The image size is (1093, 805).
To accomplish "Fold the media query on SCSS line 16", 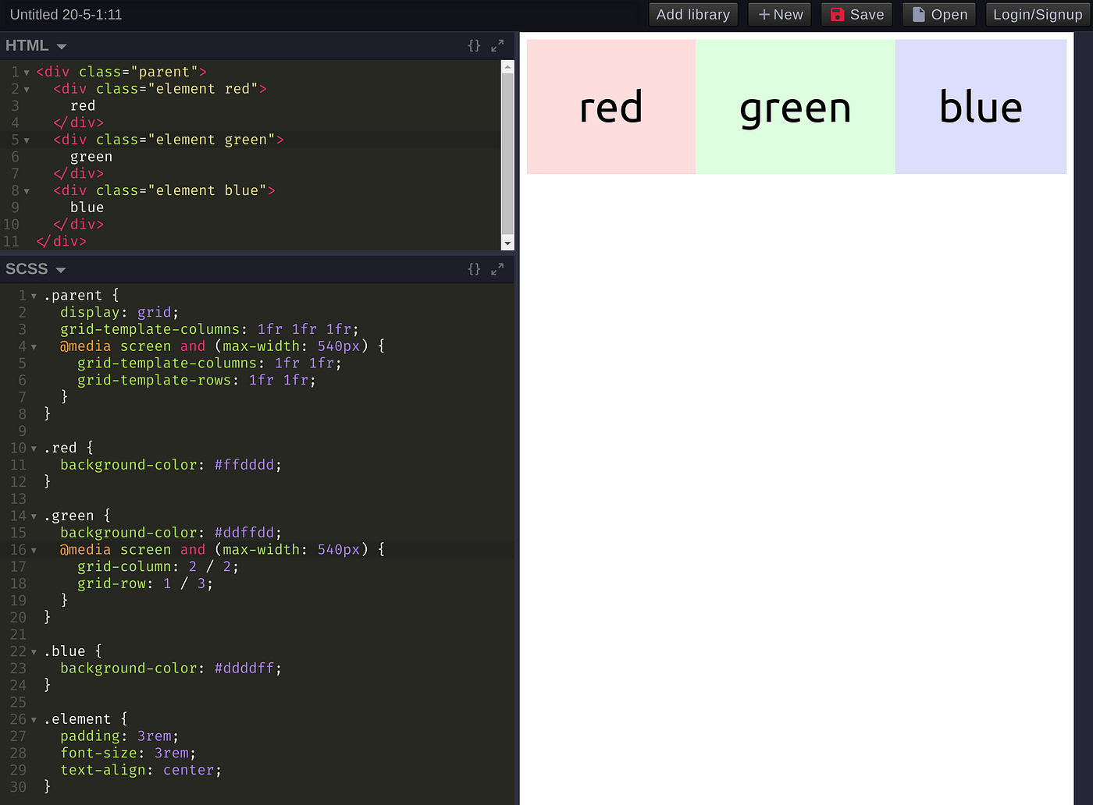I will [34, 551].
